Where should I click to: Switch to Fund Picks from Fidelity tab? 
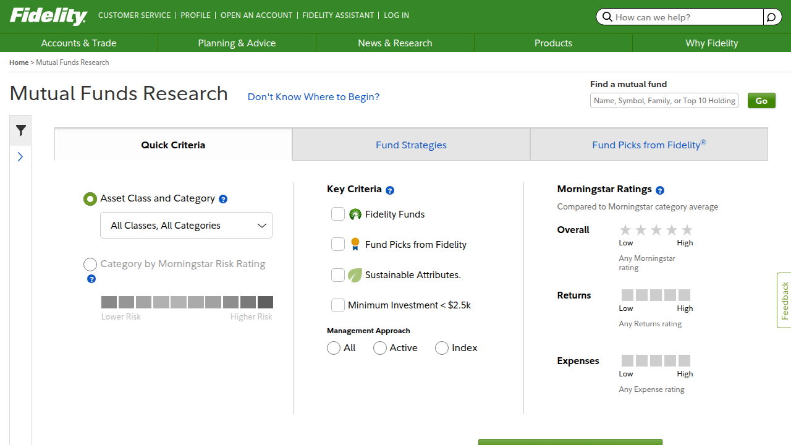point(649,145)
